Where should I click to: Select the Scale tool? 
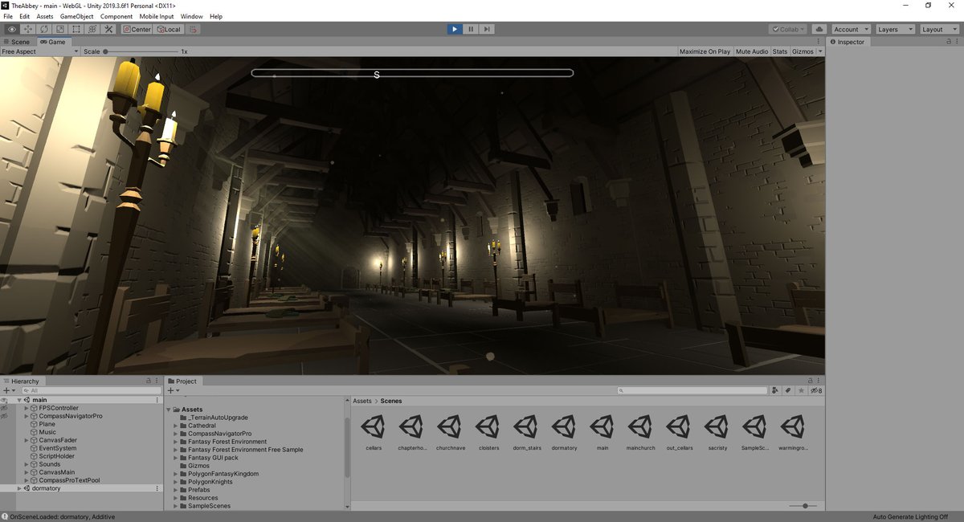coord(60,29)
